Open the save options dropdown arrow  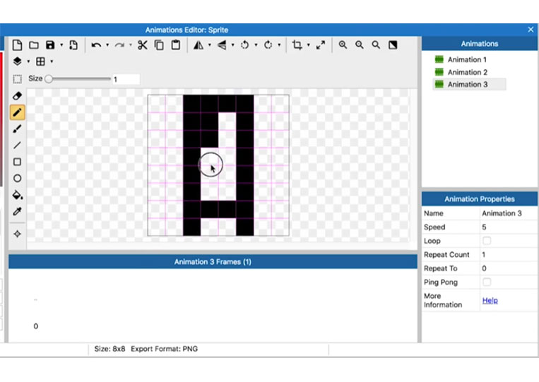[x=61, y=45]
